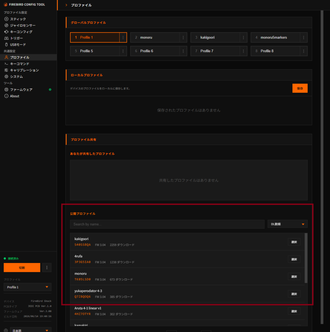Click the orange 保存 button
Screen dimensions: 330x332
click(x=300, y=88)
